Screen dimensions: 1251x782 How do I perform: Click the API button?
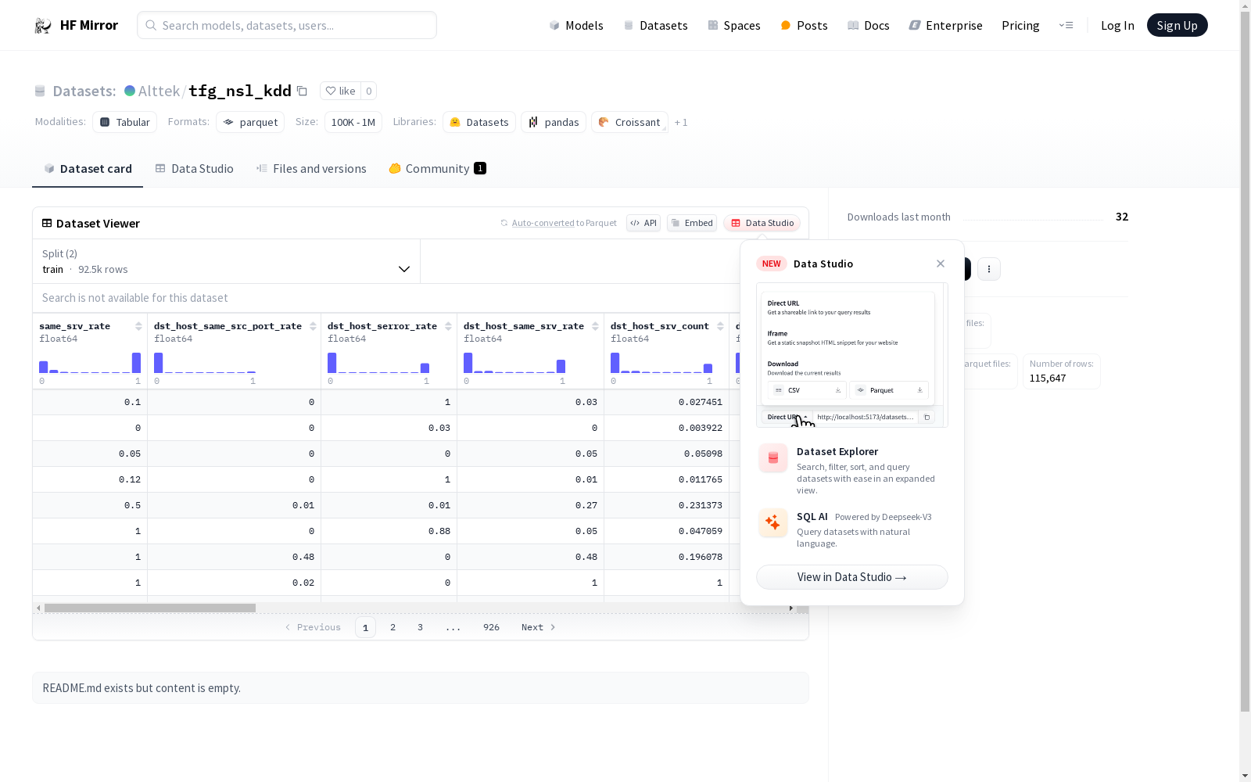(x=643, y=223)
